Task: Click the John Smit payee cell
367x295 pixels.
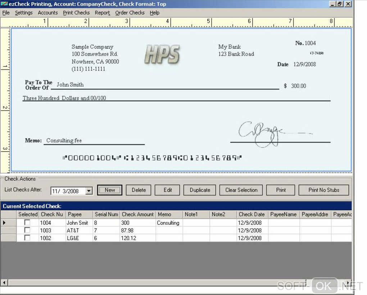Action: 80,223
